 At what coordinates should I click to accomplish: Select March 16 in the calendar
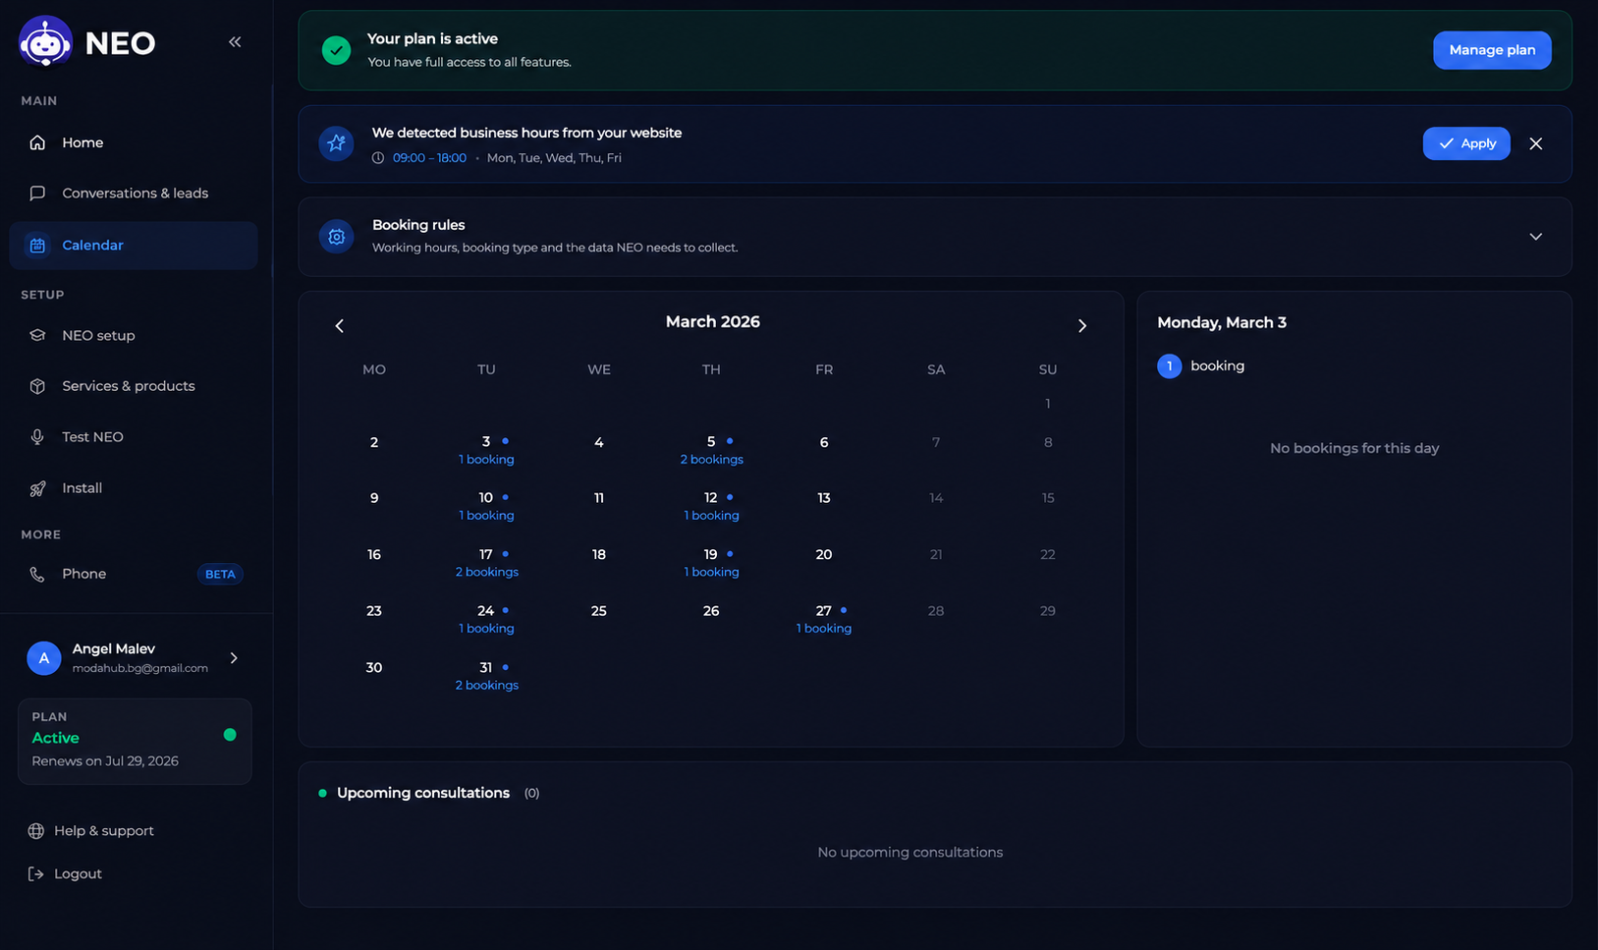[x=374, y=555]
